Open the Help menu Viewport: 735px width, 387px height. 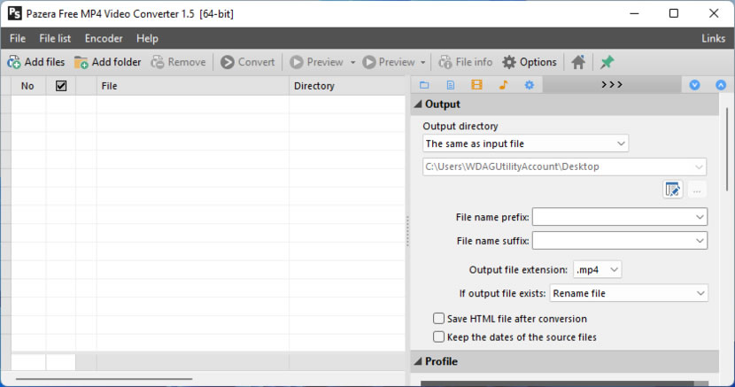pyautogui.click(x=147, y=38)
